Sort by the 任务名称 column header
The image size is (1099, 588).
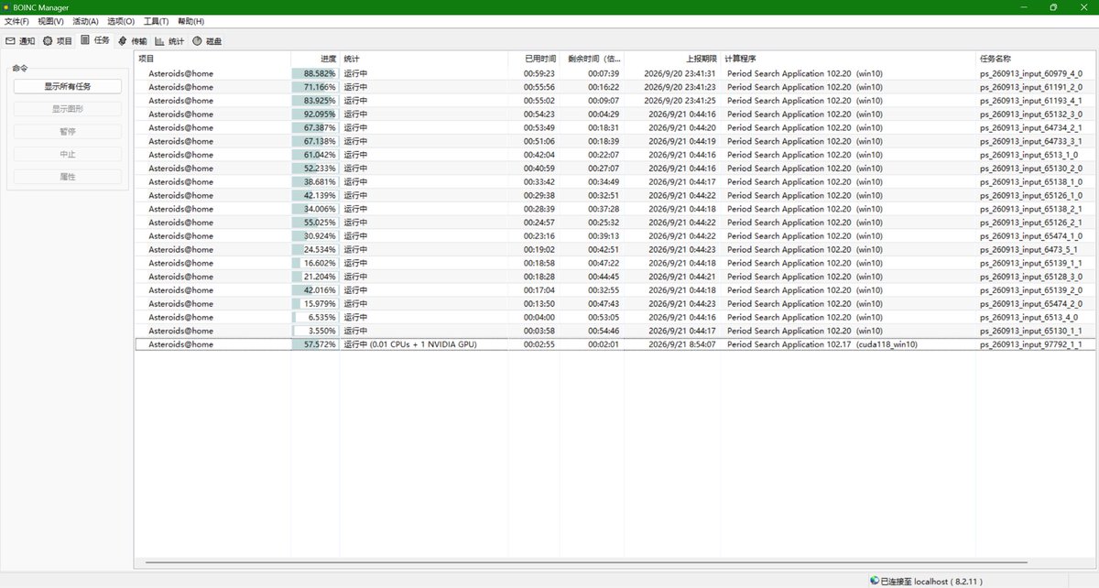coord(1036,59)
